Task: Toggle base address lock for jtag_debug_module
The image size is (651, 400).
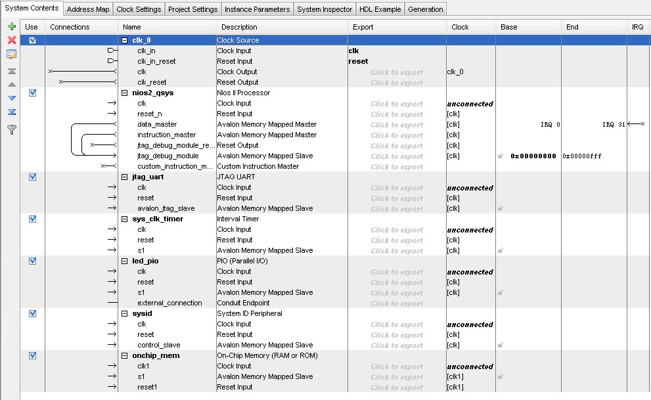Action: [501, 156]
